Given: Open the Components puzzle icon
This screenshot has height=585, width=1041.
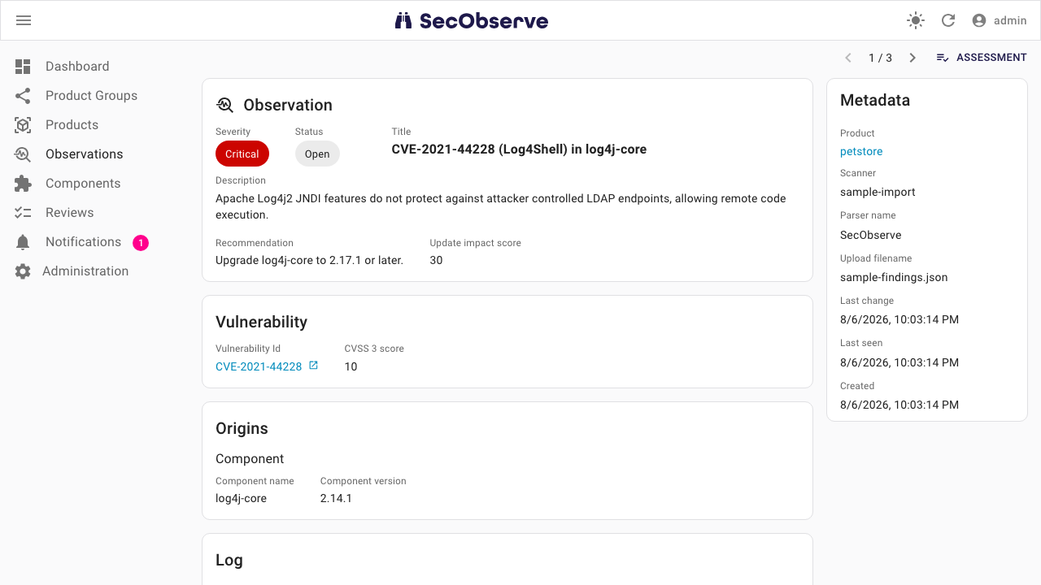Looking at the screenshot, I should pyautogui.click(x=23, y=184).
